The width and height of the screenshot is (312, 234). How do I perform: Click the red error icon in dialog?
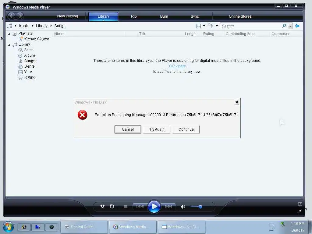(x=82, y=115)
